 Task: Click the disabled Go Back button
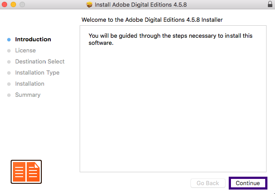coord(208,183)
